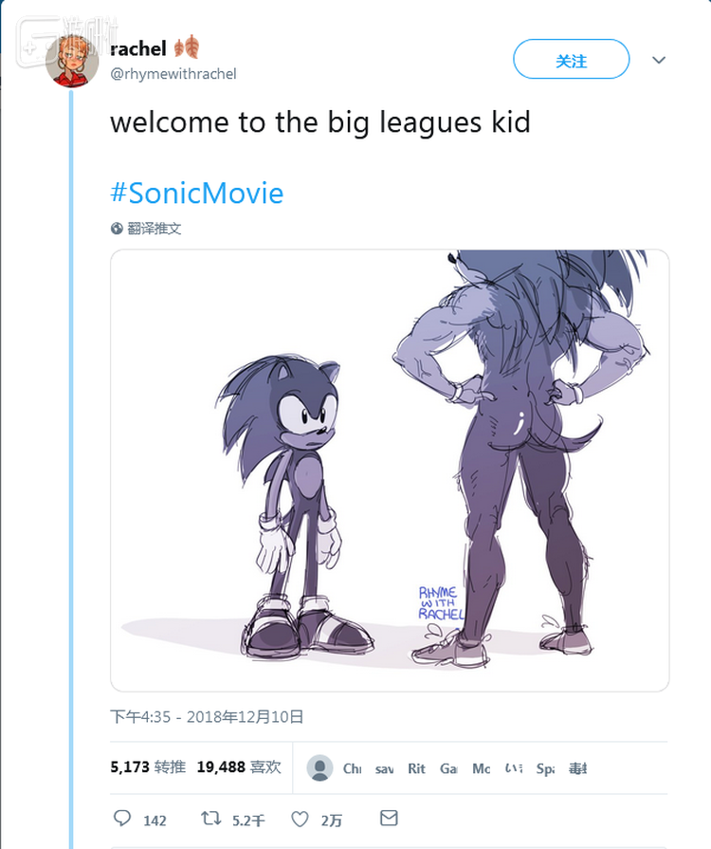Retweet this post via the retweet icon
Screen dimensions: 711x849
210,819
